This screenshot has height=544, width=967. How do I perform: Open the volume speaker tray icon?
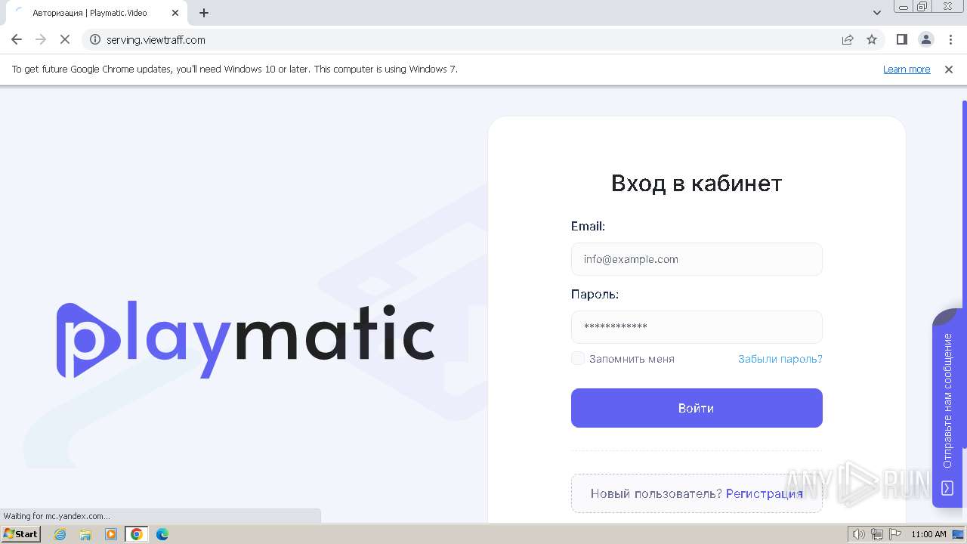pyautogui.click(x=858, y=534)
